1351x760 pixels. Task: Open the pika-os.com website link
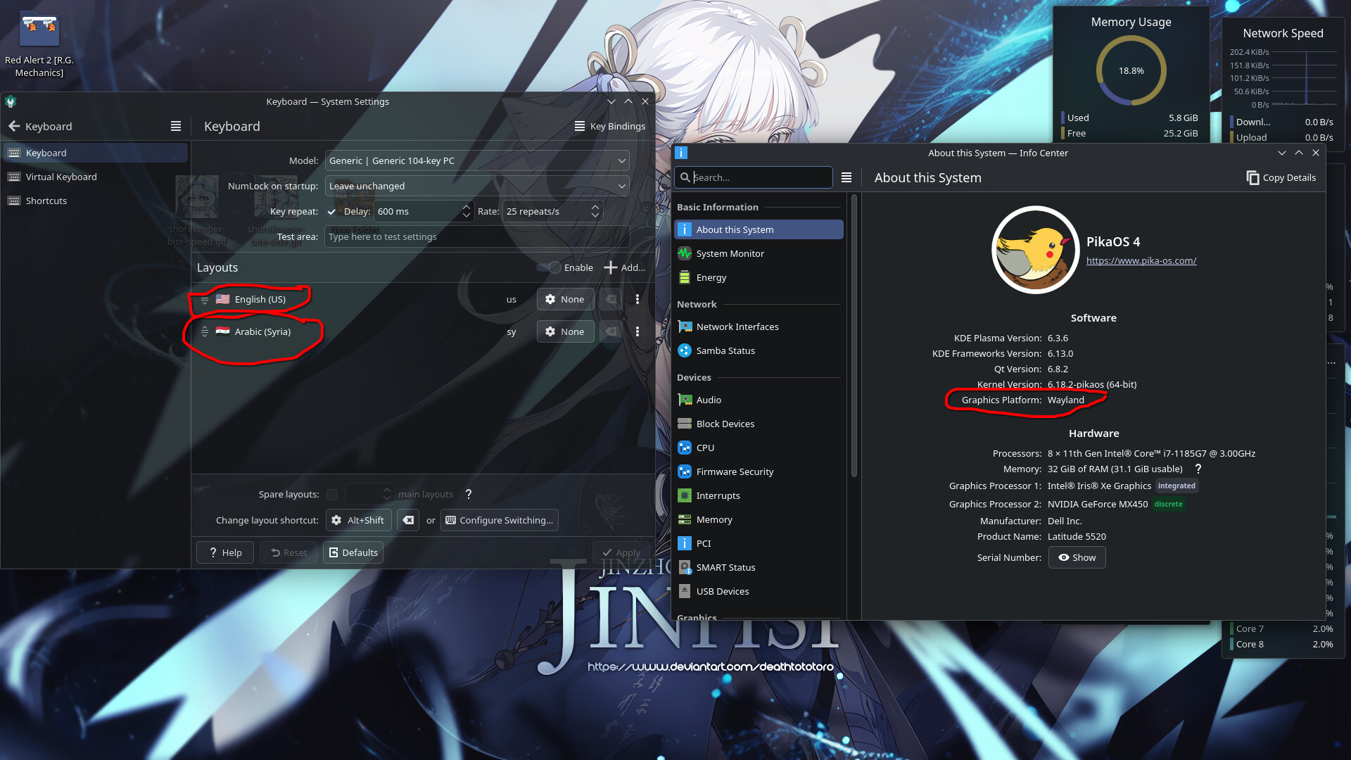(x=1141, y=260)
